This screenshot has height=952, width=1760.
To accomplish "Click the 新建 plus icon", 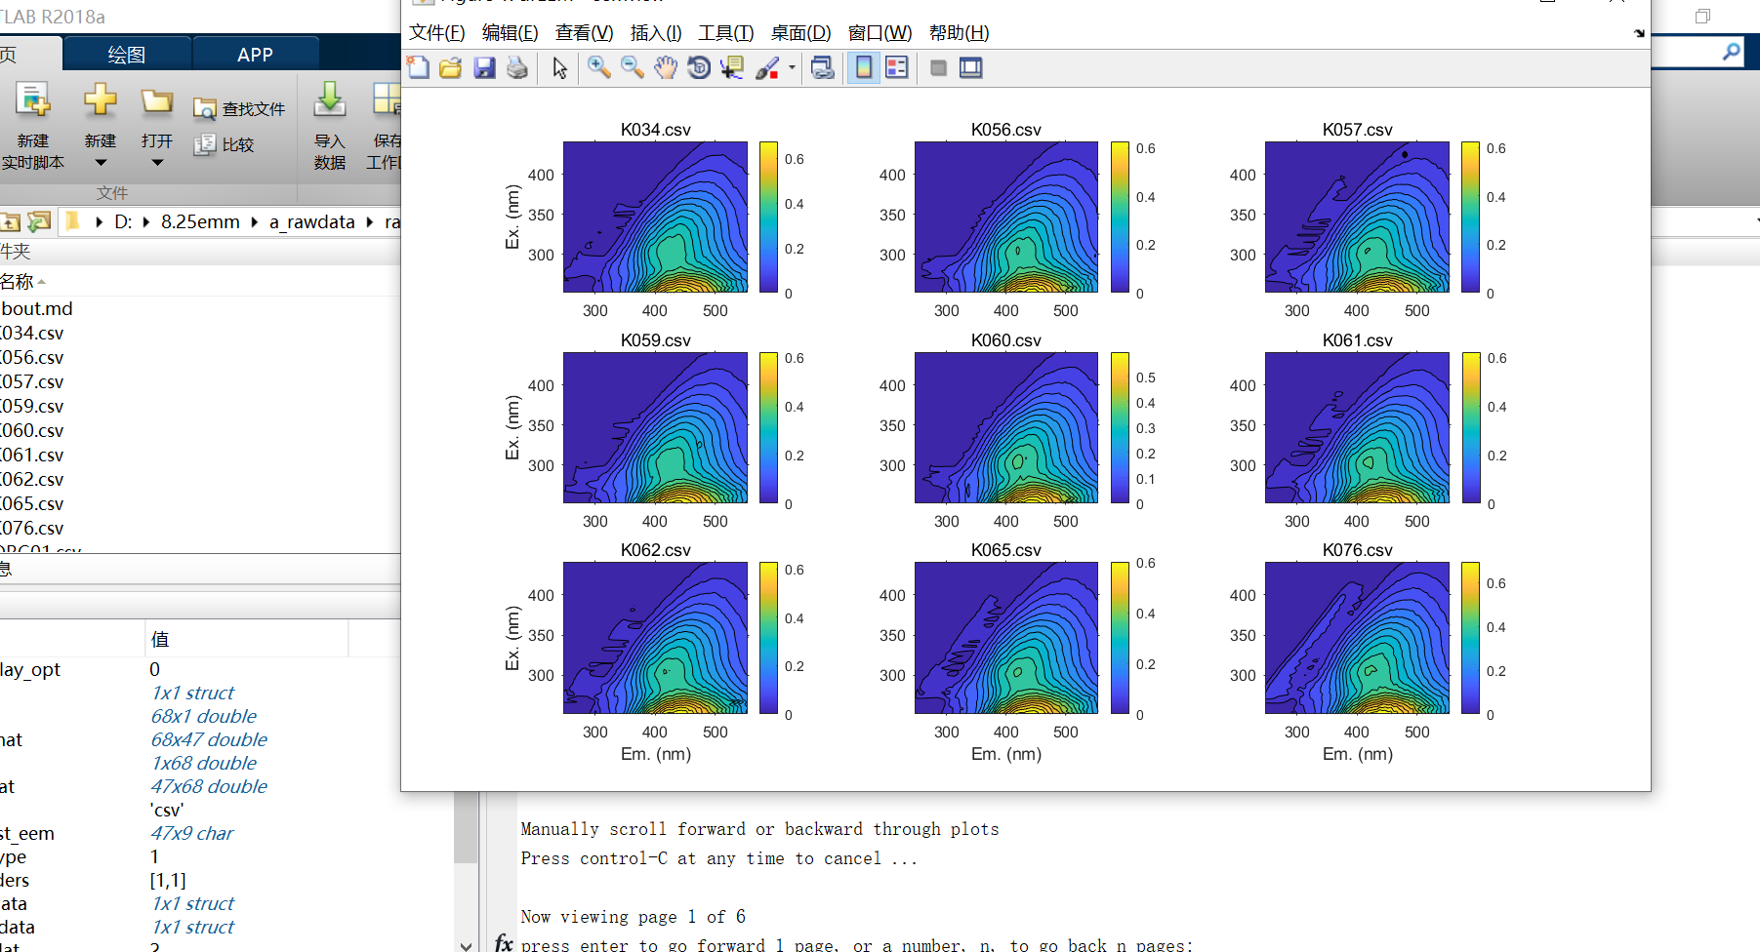I will coord(100,100).
